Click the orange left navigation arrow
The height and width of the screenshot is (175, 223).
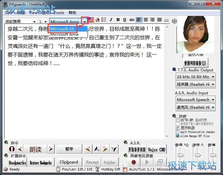point(88,149)
